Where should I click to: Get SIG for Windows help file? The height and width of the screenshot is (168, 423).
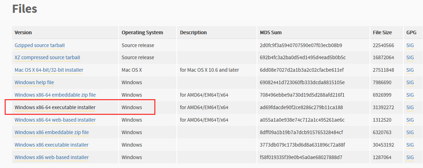pos(410,82)
